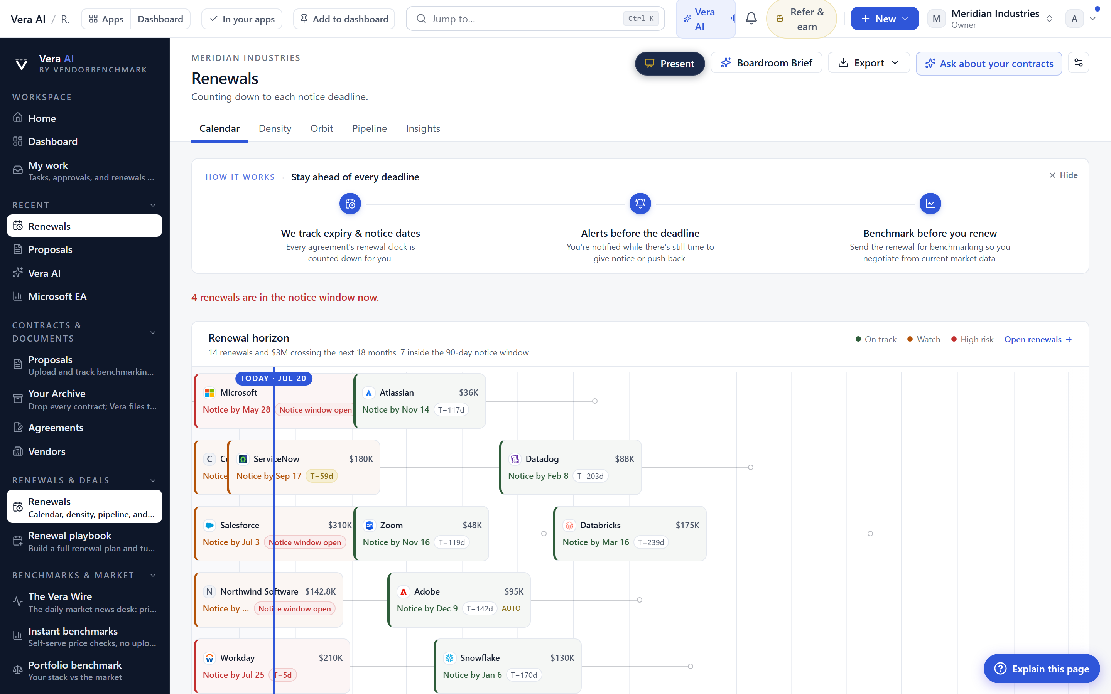
Task: Click the Microsoft logo on renewal card
Action: [209, 393]
